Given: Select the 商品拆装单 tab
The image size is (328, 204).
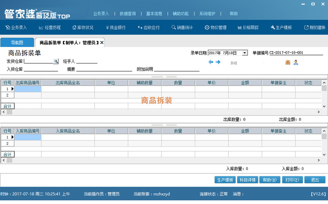Looking at the screenshot, I should click(x=69, y=43).
